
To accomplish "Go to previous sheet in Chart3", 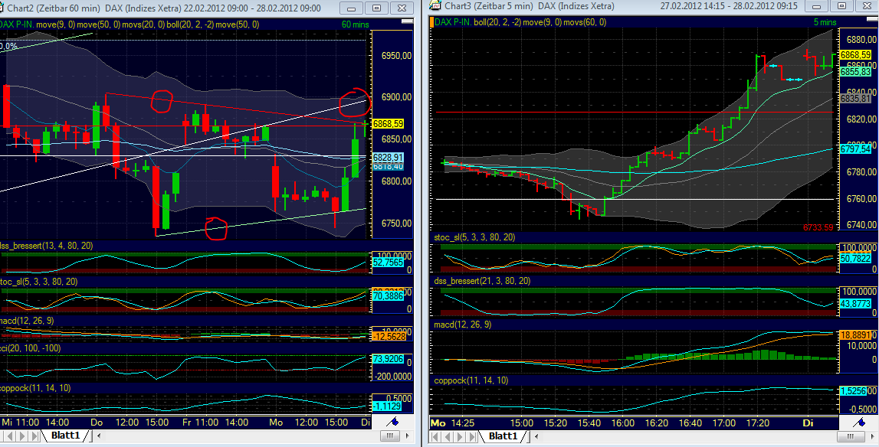I will point(448,436).
